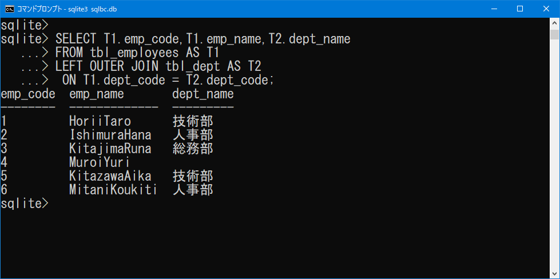Close the sqlite3 Command Prompt window

click(546, 9)
